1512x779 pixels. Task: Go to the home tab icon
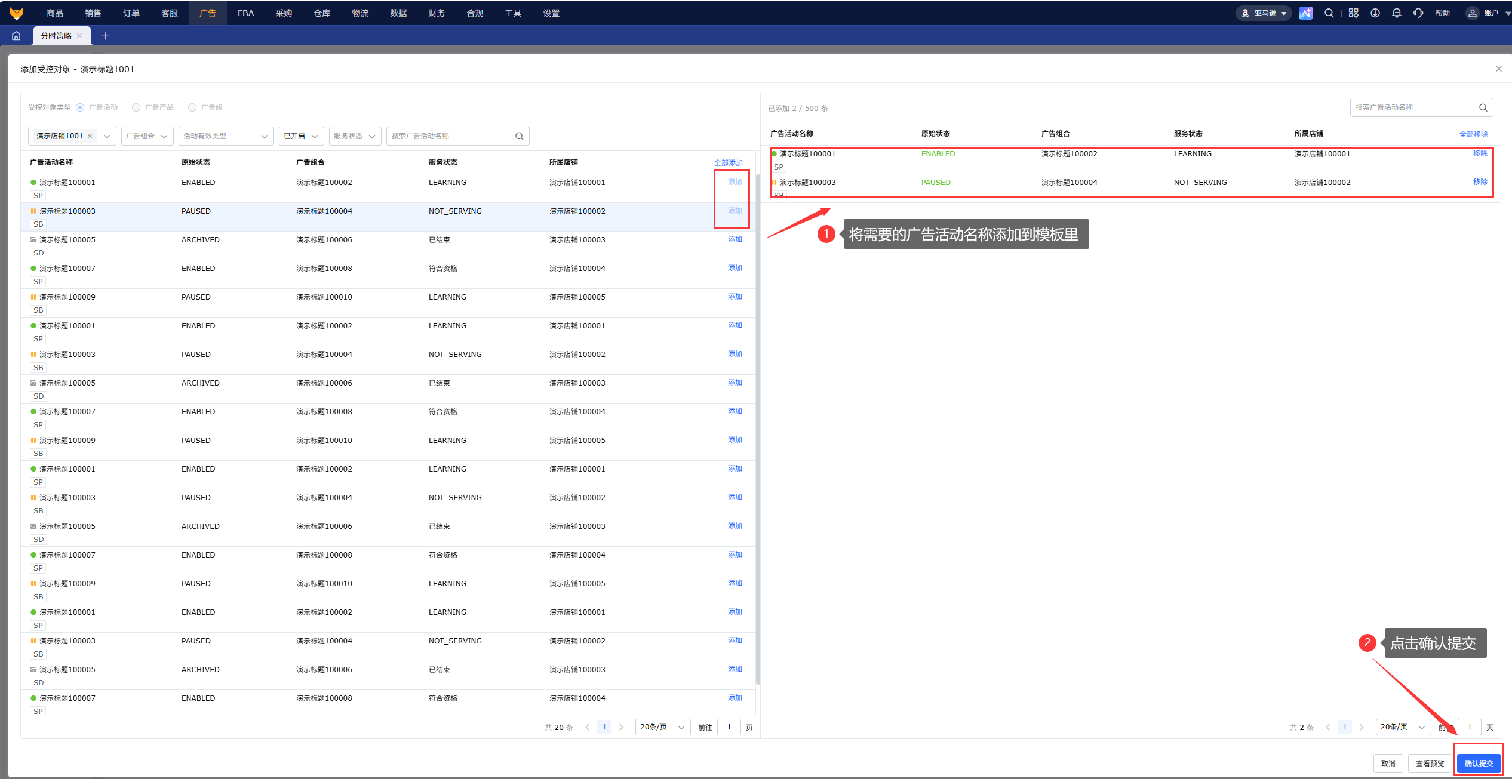pos(16,36)
